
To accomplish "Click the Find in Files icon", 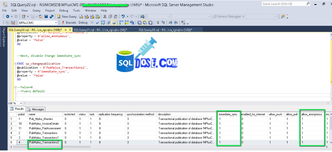I will click(283, 16).
